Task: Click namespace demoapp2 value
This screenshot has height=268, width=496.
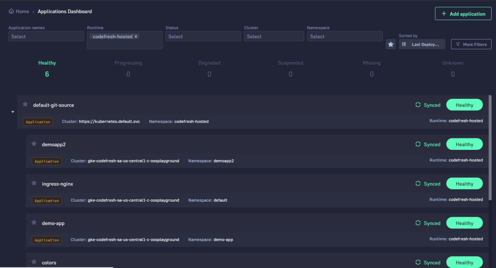Action: click(x=224, y=161)
